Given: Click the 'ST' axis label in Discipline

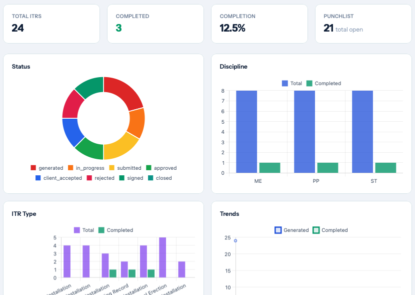Looking at the screenshot, I should [373, 181].
